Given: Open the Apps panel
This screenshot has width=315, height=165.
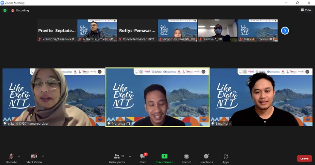Looking at the screenshot, I should [x=226, y=159].
